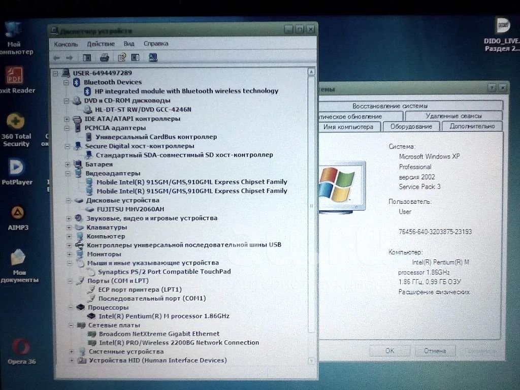The width and height of the screenshot is (520, 390).
Task: Click the scan for hardware changes icon
Action: pyautogui.click(x=153, y=58)
